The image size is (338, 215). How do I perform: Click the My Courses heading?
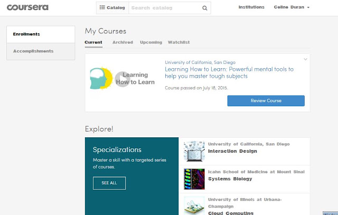pos(106,31)
